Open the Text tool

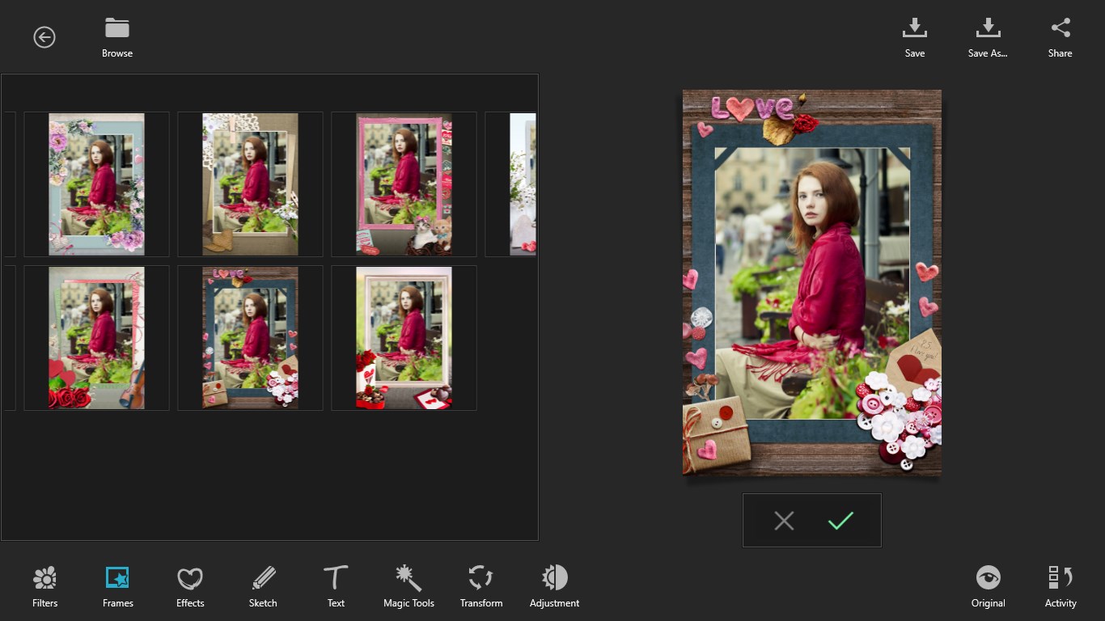point(336,585)
